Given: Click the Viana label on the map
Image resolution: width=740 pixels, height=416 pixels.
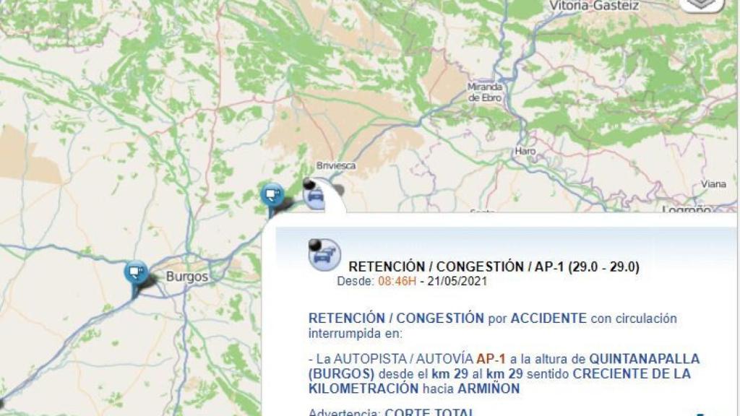Looking at the screenshot, I should [713, 184].
